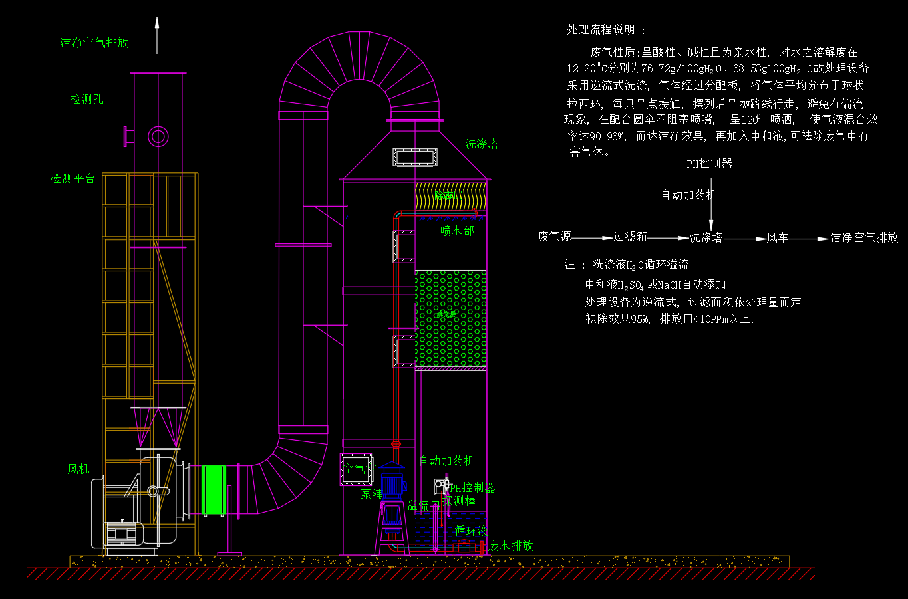Click the upward arrow above the chimney
908x599 pixels.
coord(157,35)
